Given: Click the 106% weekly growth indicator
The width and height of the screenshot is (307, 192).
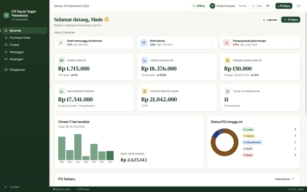Looking at the screenshot, I should (161, 75).
